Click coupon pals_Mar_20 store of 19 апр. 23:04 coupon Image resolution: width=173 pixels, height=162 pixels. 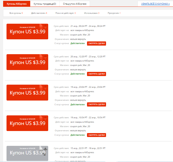pyautogui.click(x=80, y=96)
